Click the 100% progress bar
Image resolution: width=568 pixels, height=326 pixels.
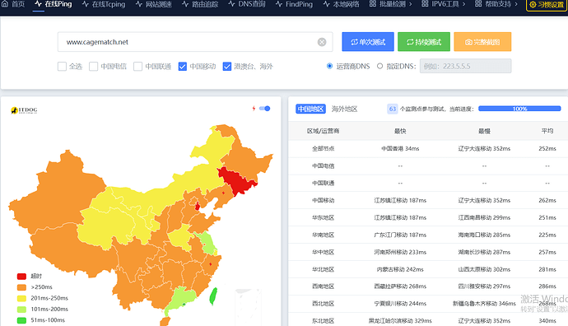click(x=519, y=109)
